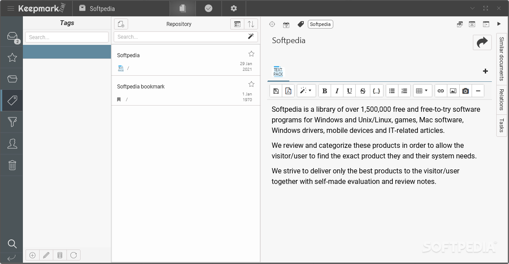This screenshot has height=264, width=509.
Task: Insert a code block with braces
Action: [x=376, y=91]
